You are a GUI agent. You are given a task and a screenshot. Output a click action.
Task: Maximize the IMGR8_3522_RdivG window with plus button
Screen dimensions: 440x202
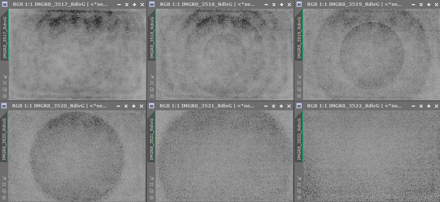(428, 106)
